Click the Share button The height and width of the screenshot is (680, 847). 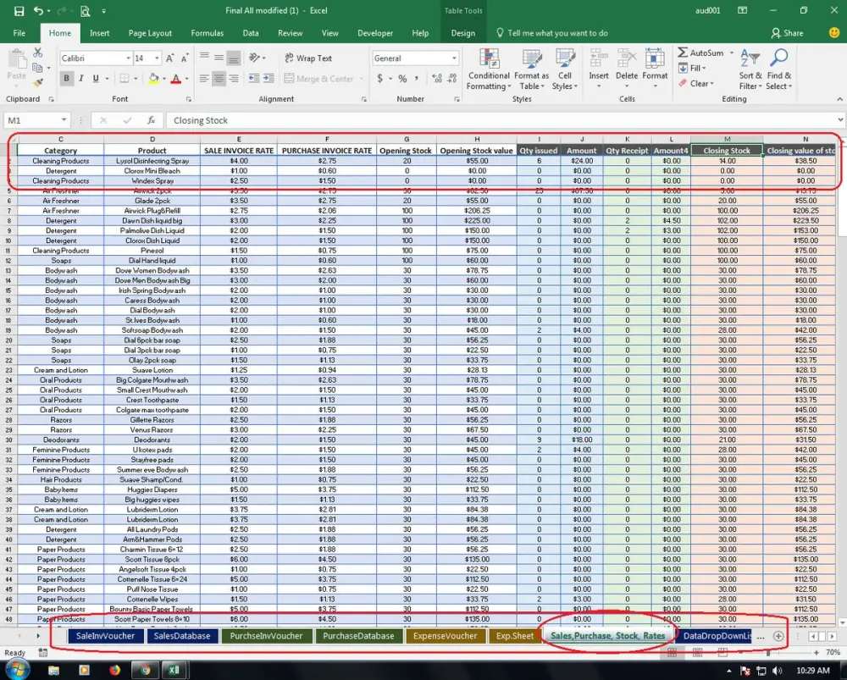(x=787, y=33)
